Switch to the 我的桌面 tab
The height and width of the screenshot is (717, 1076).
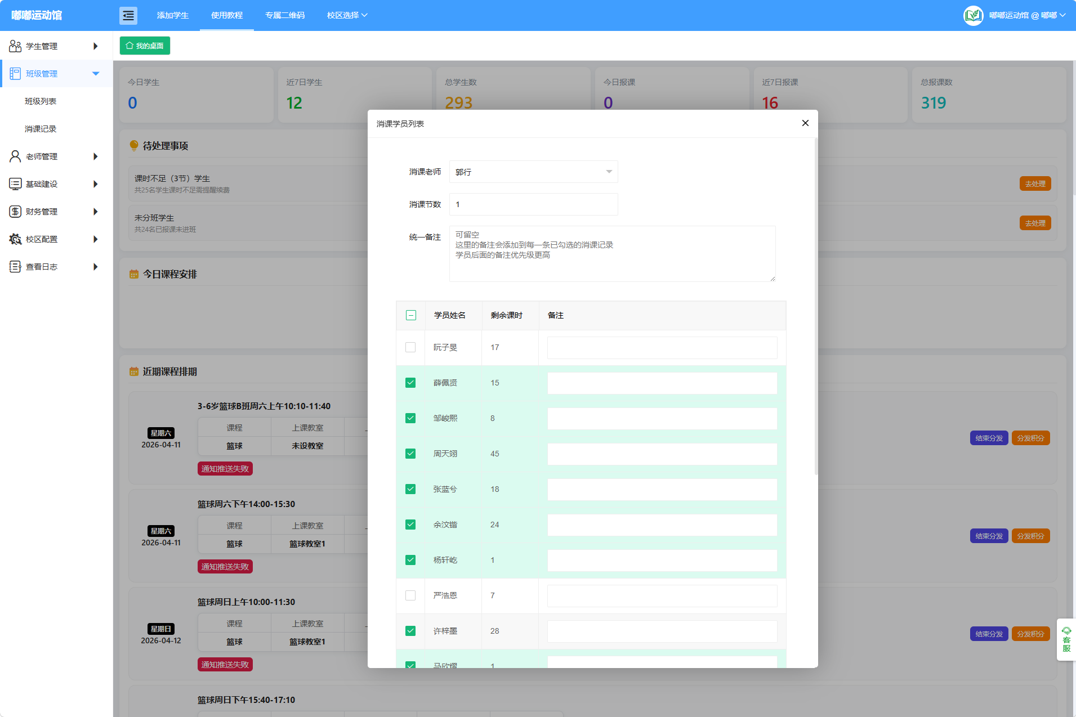pos(145,46)
